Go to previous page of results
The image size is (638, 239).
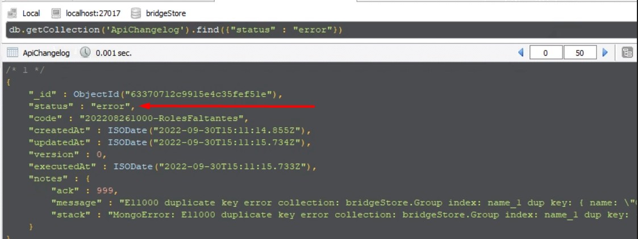521,53
